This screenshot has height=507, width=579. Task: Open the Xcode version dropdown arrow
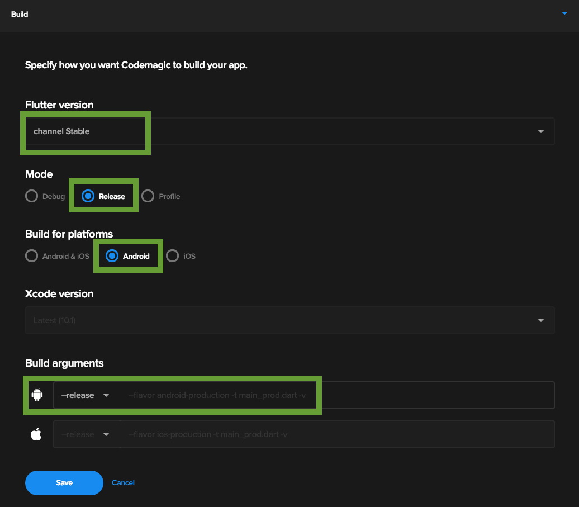click(540, 320)
